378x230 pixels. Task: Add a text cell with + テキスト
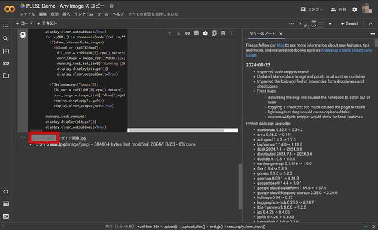[x=47, y=23]
